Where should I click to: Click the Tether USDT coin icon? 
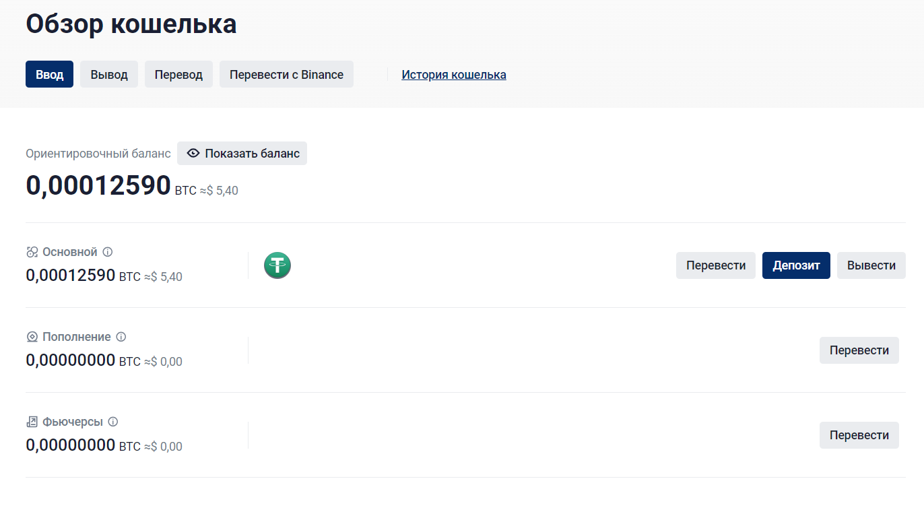[x=277, y=265]
